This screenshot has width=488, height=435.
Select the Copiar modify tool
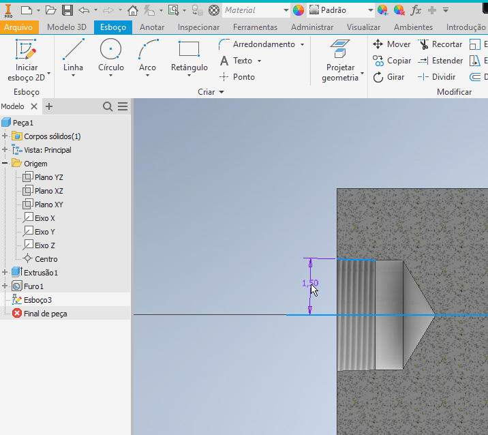(392, 61)
